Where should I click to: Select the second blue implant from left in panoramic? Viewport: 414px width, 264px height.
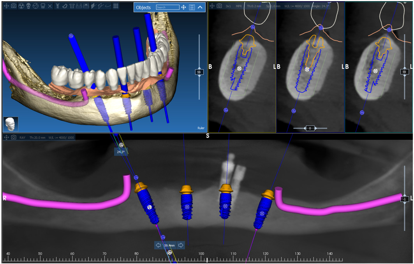pyautogui.click(x=187, y=206)
